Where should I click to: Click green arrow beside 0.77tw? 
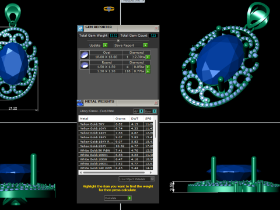click(148, 71)
